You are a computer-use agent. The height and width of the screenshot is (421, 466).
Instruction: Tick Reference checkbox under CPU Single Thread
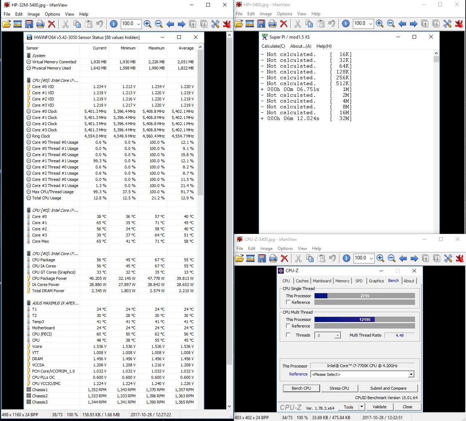(x=288, y=302)
